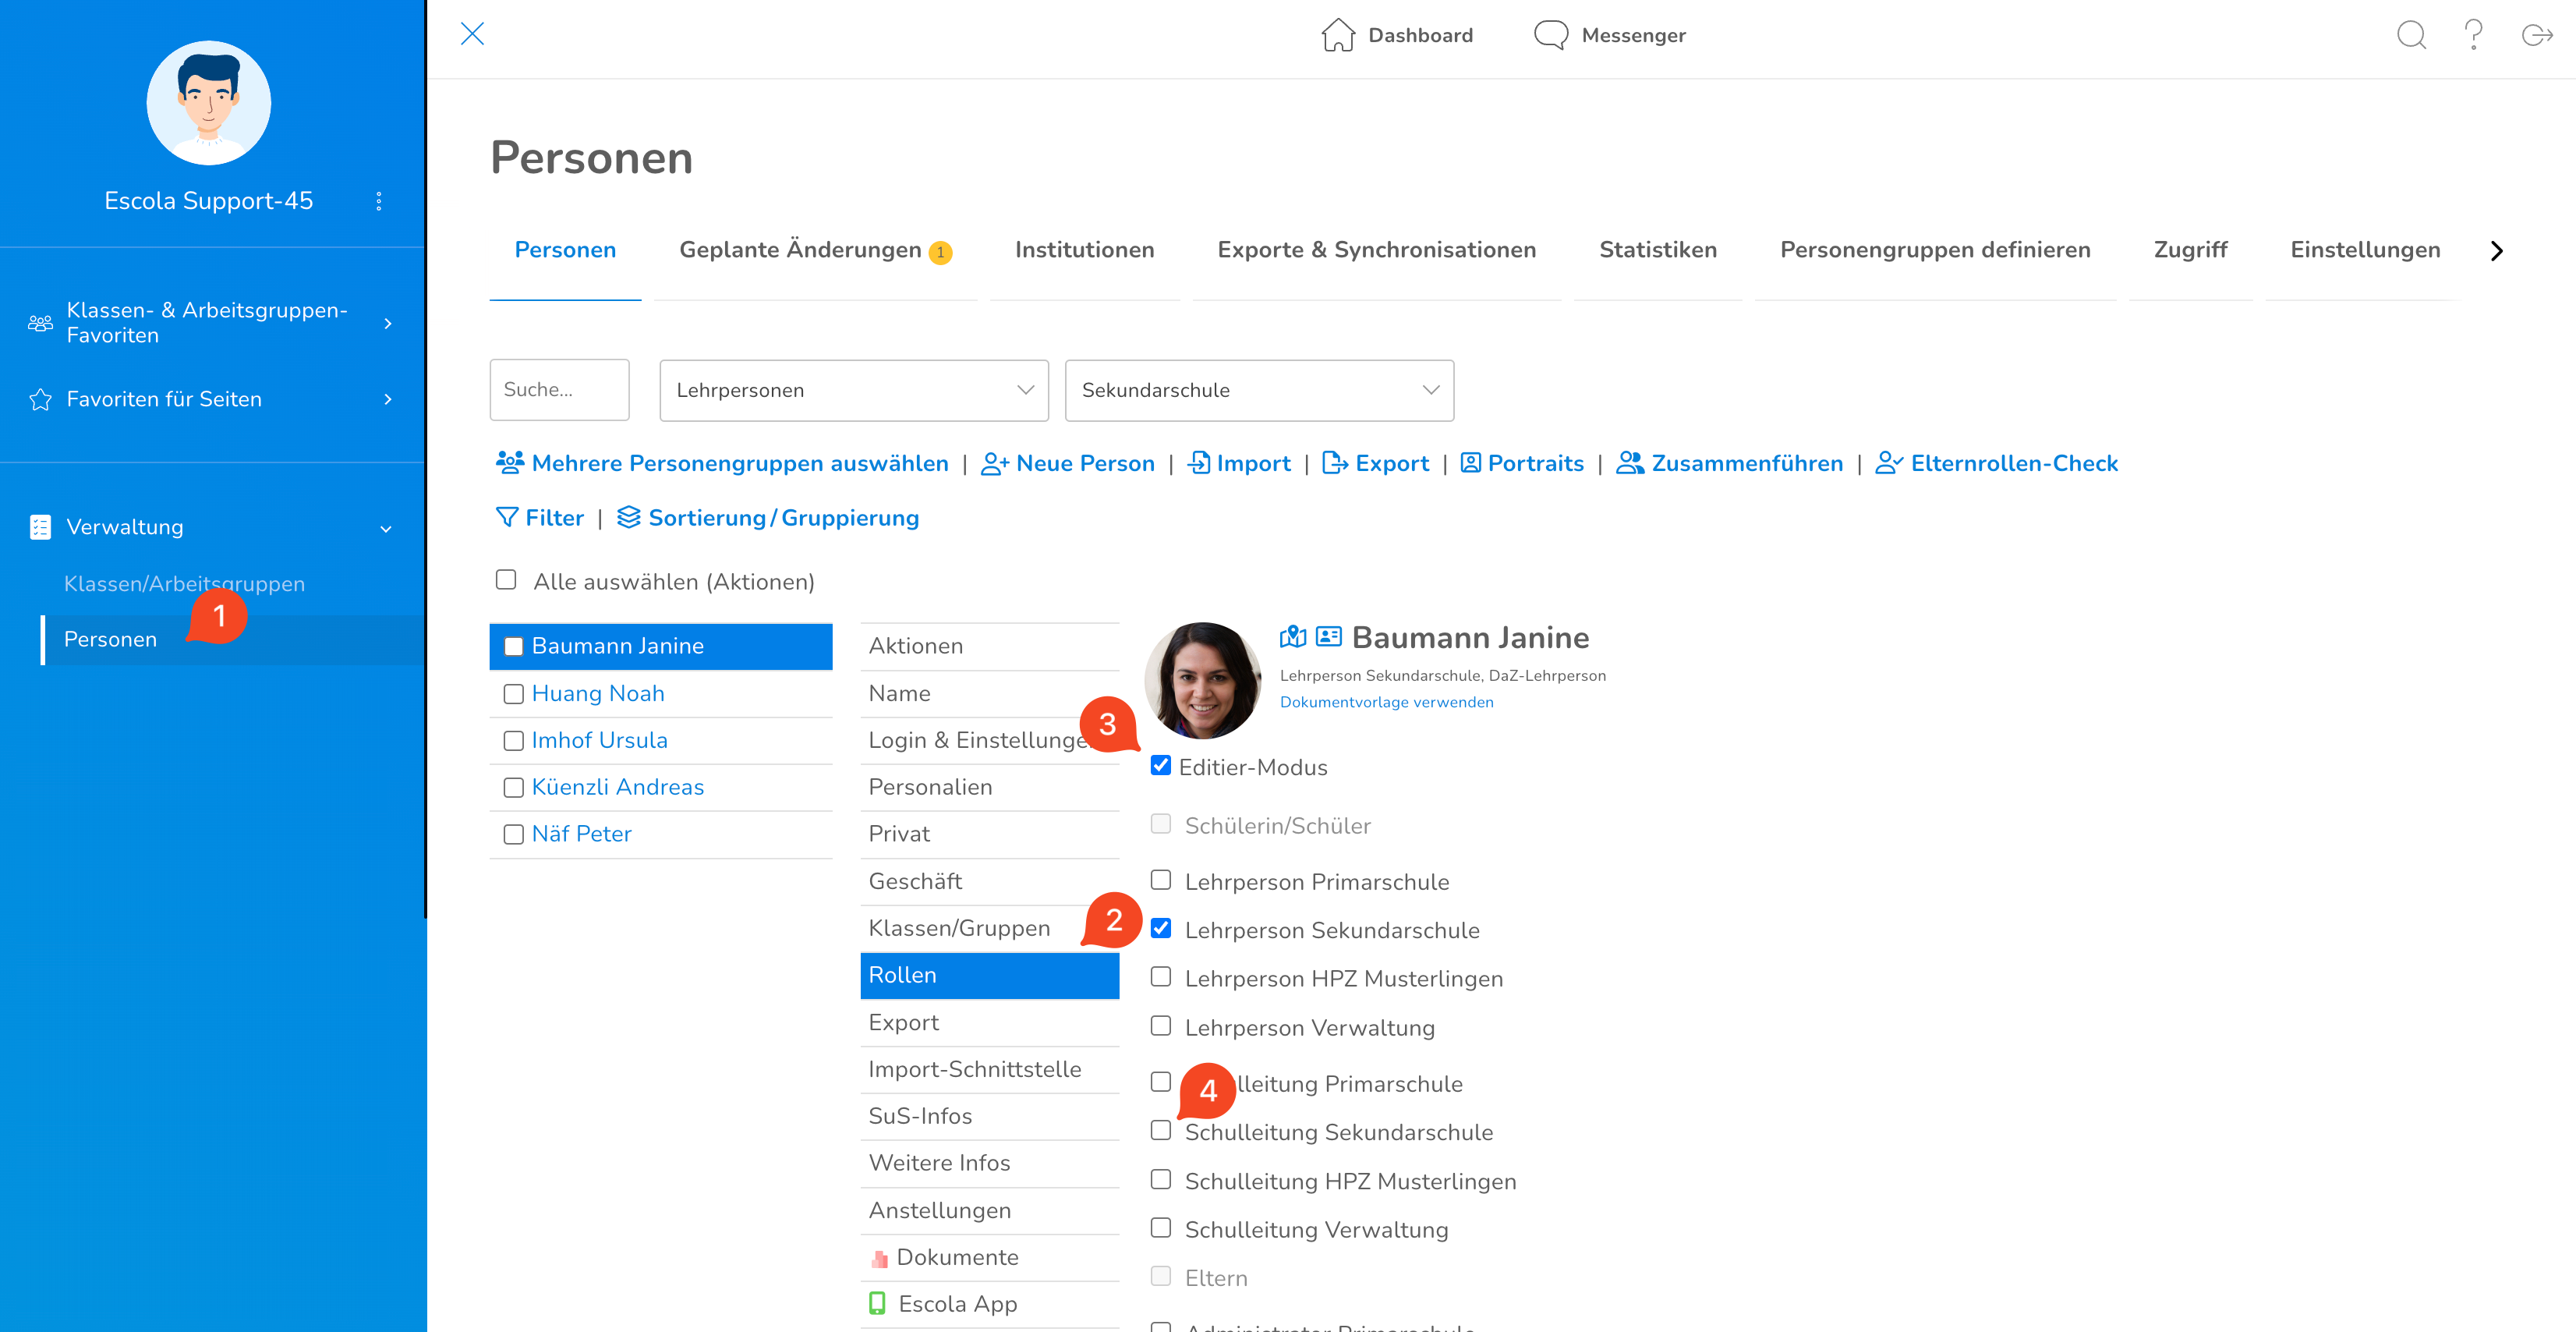
Task: Open the three-dot menu next to Escola Support-45
Action: (x=379, y=201)
